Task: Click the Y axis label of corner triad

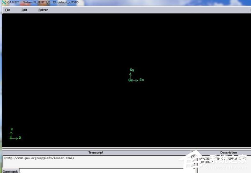Action: pos(12,129)
